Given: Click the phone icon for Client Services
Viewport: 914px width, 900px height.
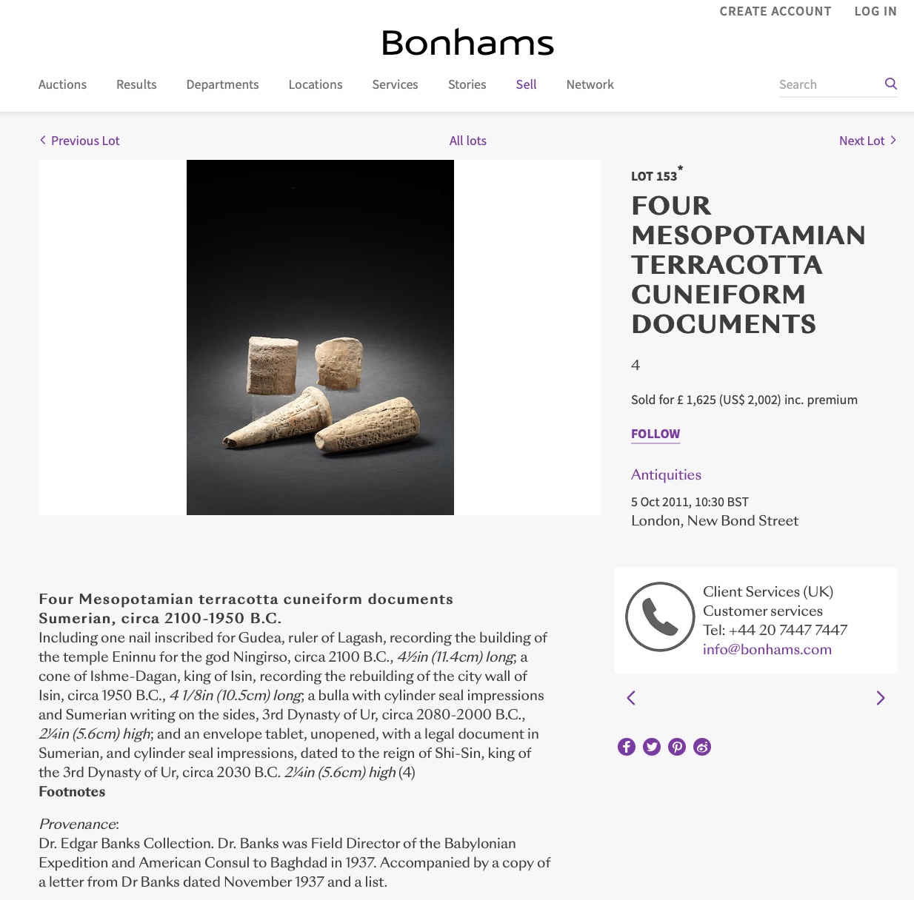Looking at the screenshot, I should [660, 617].
